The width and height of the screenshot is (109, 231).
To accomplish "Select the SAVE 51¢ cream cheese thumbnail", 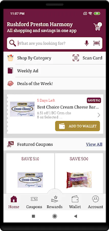I will coord(30,180).
